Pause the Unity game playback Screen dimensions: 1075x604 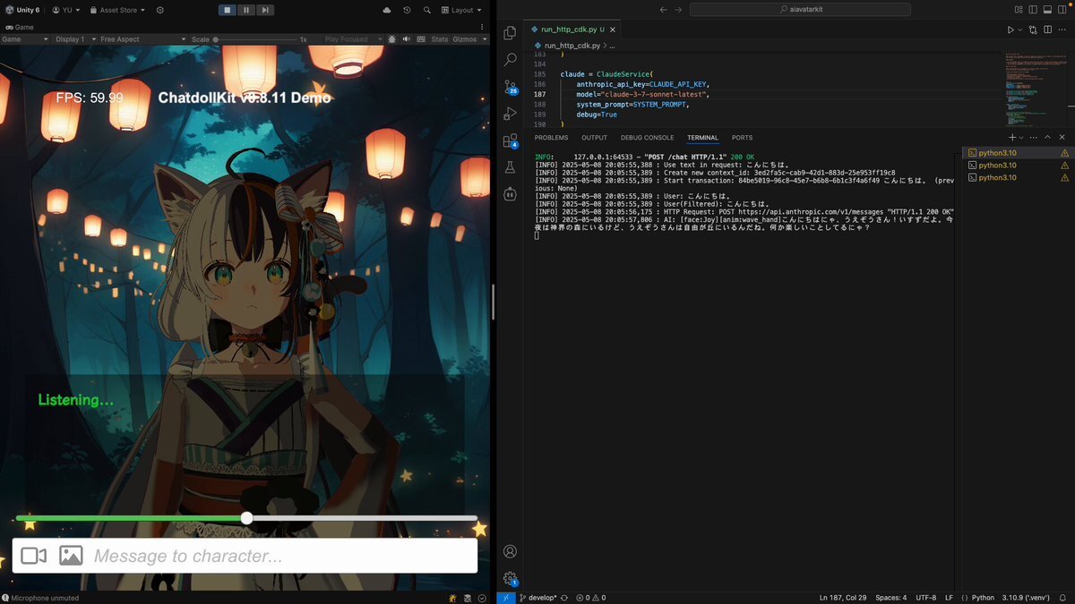(x=246, y=10)
